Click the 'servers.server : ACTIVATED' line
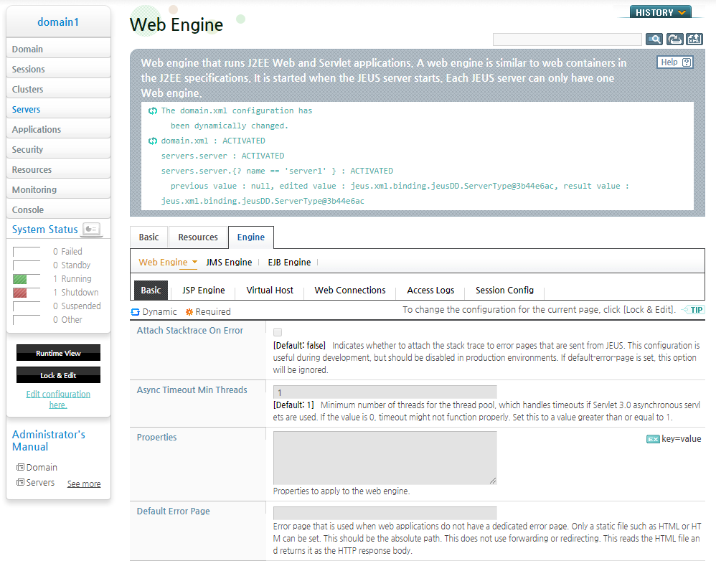716x566 pixels. click(x=222, y=156)
